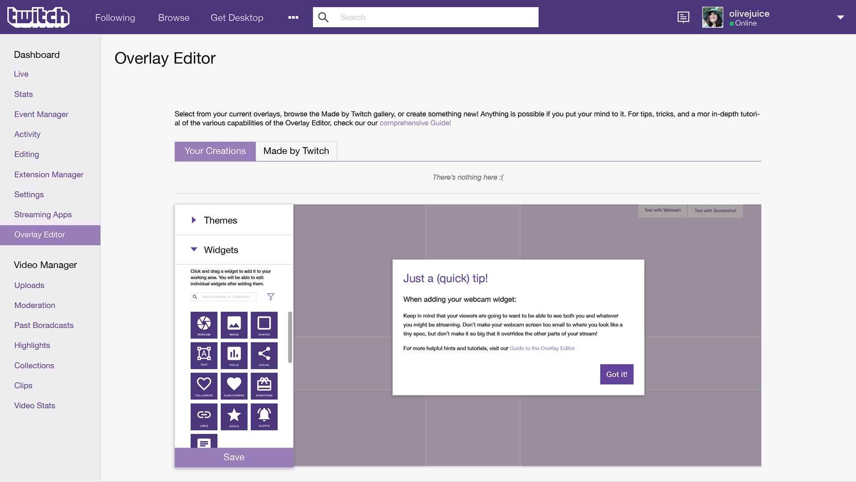This screenshot has width=856, height=482.
Task: Open Highlights in sidebar
Action: [x=32, y=346]
